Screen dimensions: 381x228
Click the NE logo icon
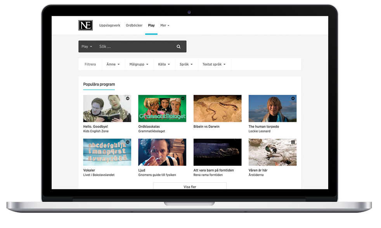click(x=85, y=26)
